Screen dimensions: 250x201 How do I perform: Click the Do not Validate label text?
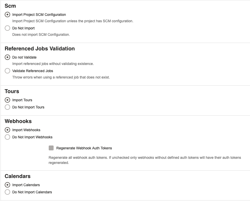click(24, 57)
